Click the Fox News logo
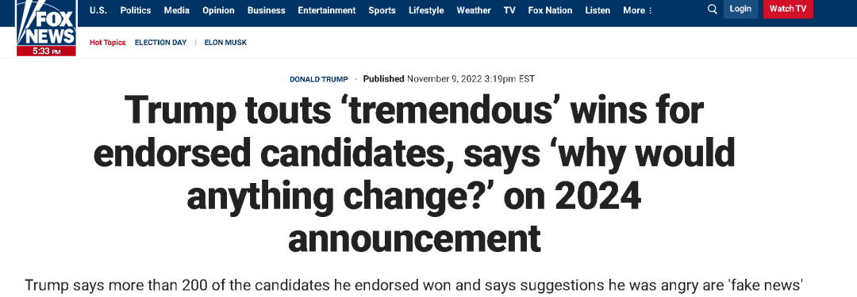Viewport: 857px width, 297px height. point(47,26)
